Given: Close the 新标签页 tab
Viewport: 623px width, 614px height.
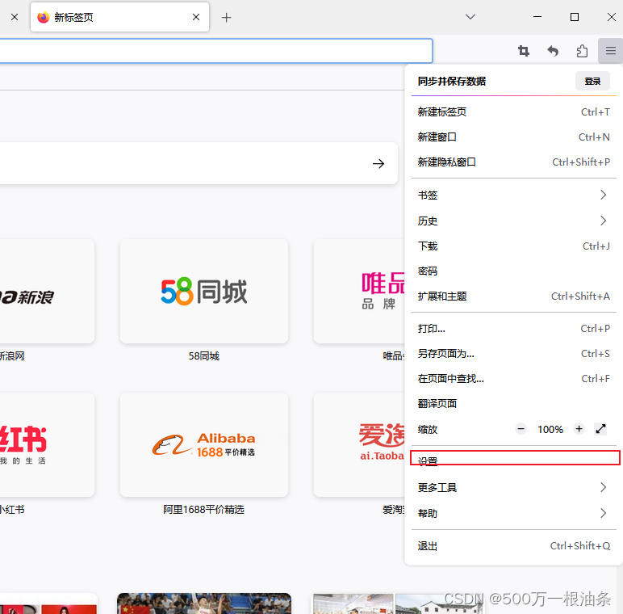Looking at the screenshot, I should pyautogui.click(x=196, y=17).
